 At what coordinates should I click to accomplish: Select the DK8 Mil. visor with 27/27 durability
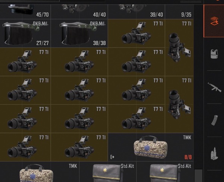[x=25, y=33]
